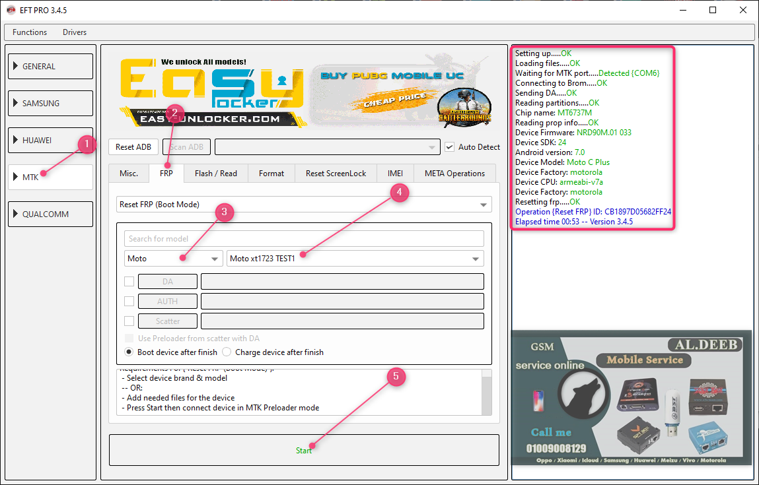Click the Scatter file button

click(x=168, y=321)
